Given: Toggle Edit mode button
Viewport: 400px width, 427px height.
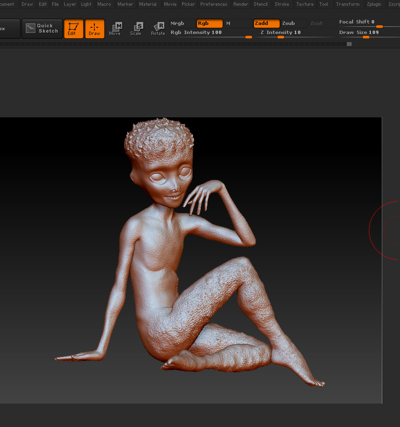Looking at the screenshot, I should tap(73, 28).
